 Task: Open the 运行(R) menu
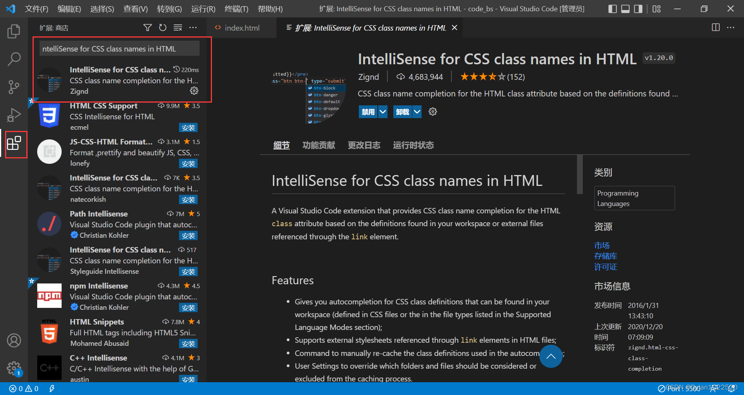click(203, 9)
